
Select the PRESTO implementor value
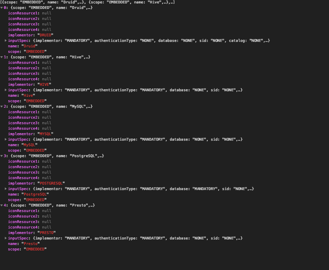coord(46,233)
